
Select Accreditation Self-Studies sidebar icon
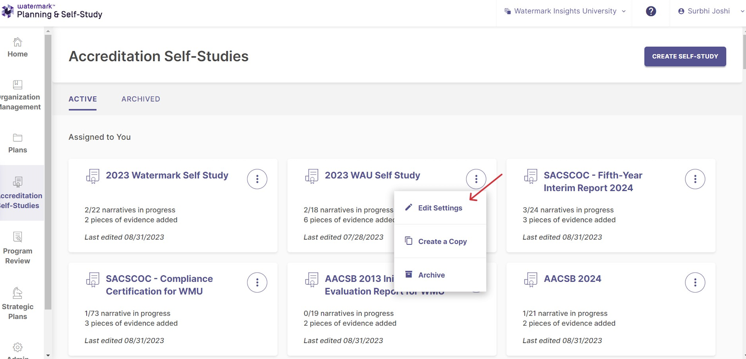point(18,182)
